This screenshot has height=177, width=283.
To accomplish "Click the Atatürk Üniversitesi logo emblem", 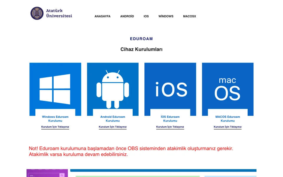I will [x=37, y=13].
